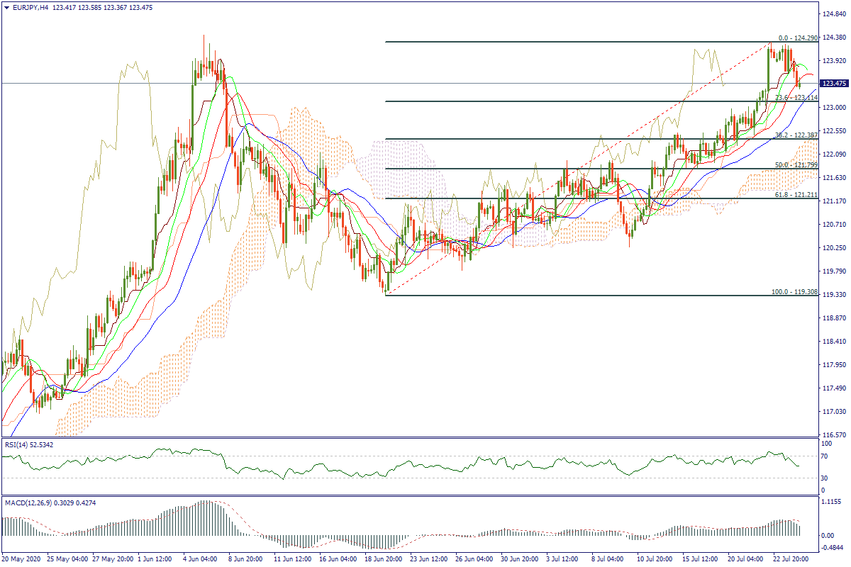Click the 116.570 value on price scale
This screenshot has width=851, height=567.
(x=834, y=435)
